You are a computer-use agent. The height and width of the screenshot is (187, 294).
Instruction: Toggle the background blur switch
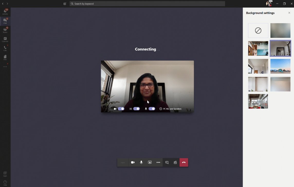[136, 109]
